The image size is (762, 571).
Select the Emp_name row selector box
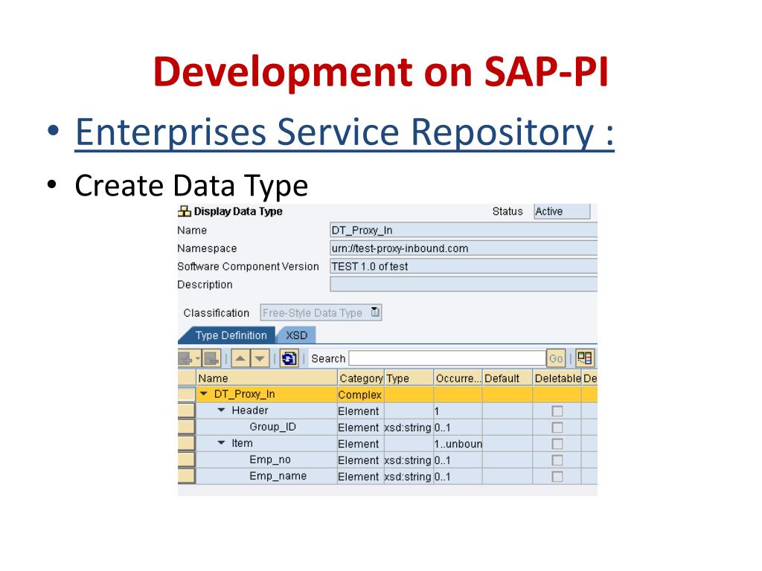[x=187, y=476]
